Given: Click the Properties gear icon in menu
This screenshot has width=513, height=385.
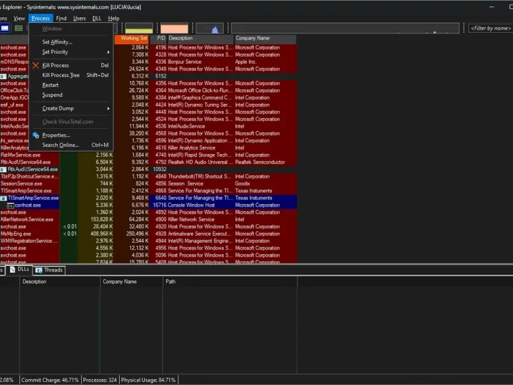Looking at the screenshot, I should click(x=36, y=135).
